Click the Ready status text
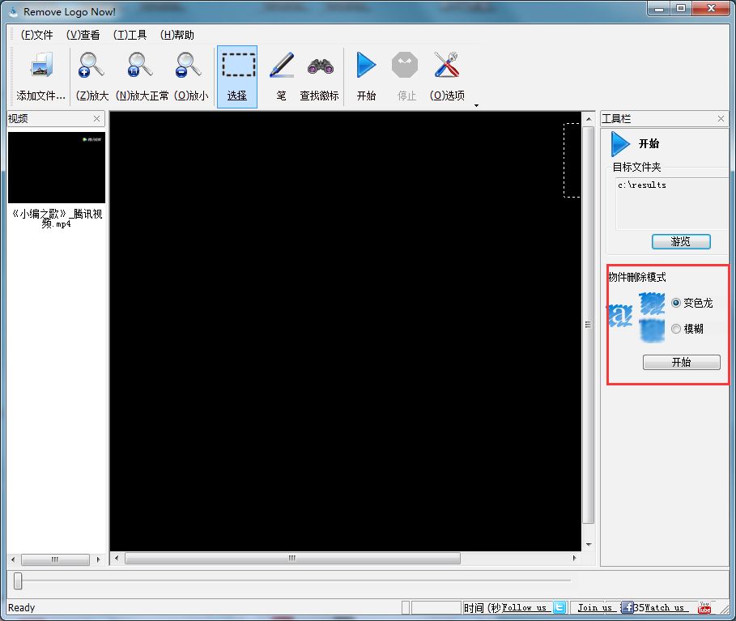736x621 pixels. point(22,607)
